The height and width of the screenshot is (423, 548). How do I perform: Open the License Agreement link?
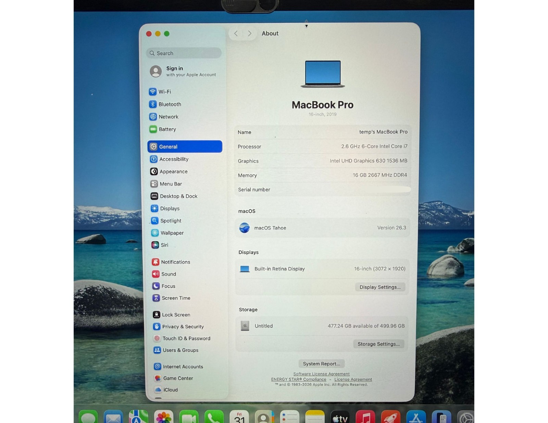click(353, 380)
